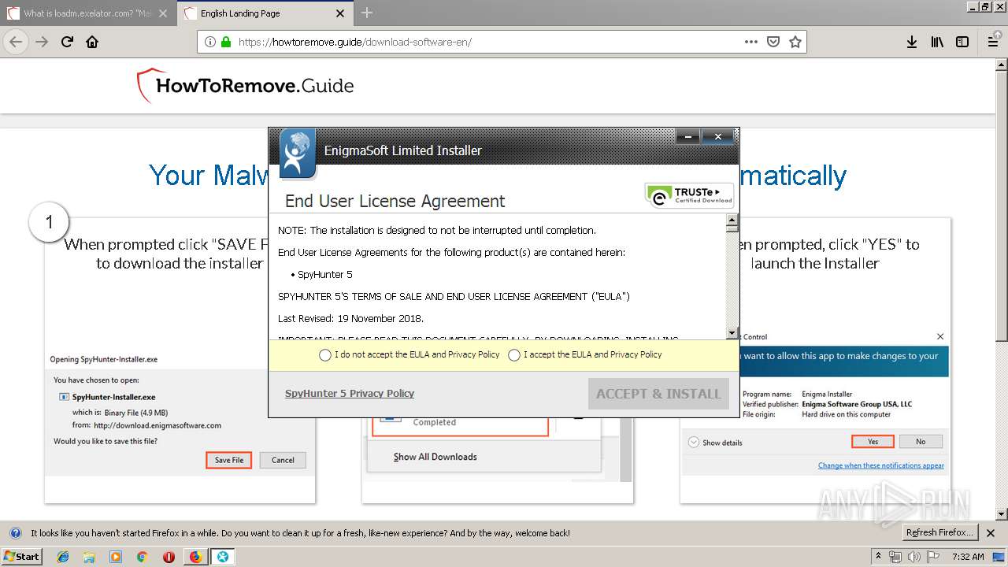Open the network tray icon
Viewport: 1008px width, 567px height.
coord(896,557)
